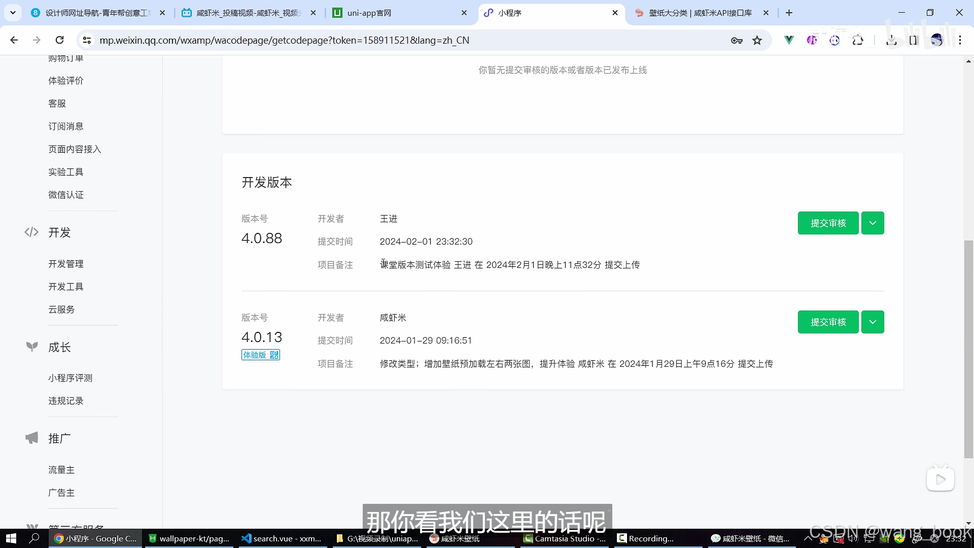Screen dimensions: 974x548
Task: Open 流量主 in the sidebar
Action: click(61, 470)
